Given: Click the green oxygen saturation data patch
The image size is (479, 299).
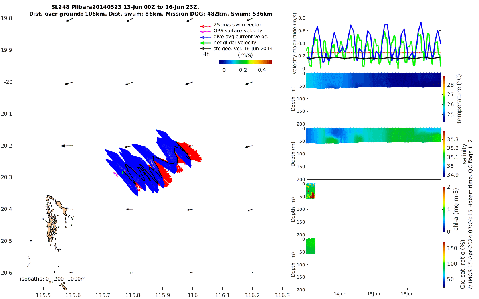Looking at the screenshot, I should 311,246.
